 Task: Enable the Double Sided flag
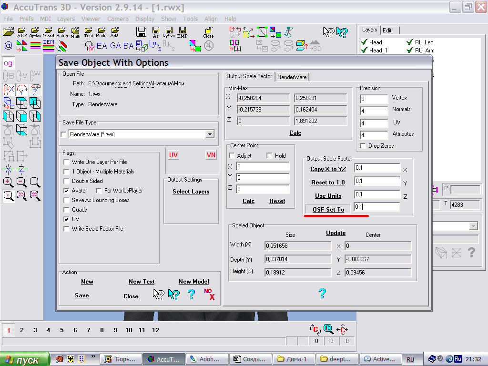coord(66,181)
